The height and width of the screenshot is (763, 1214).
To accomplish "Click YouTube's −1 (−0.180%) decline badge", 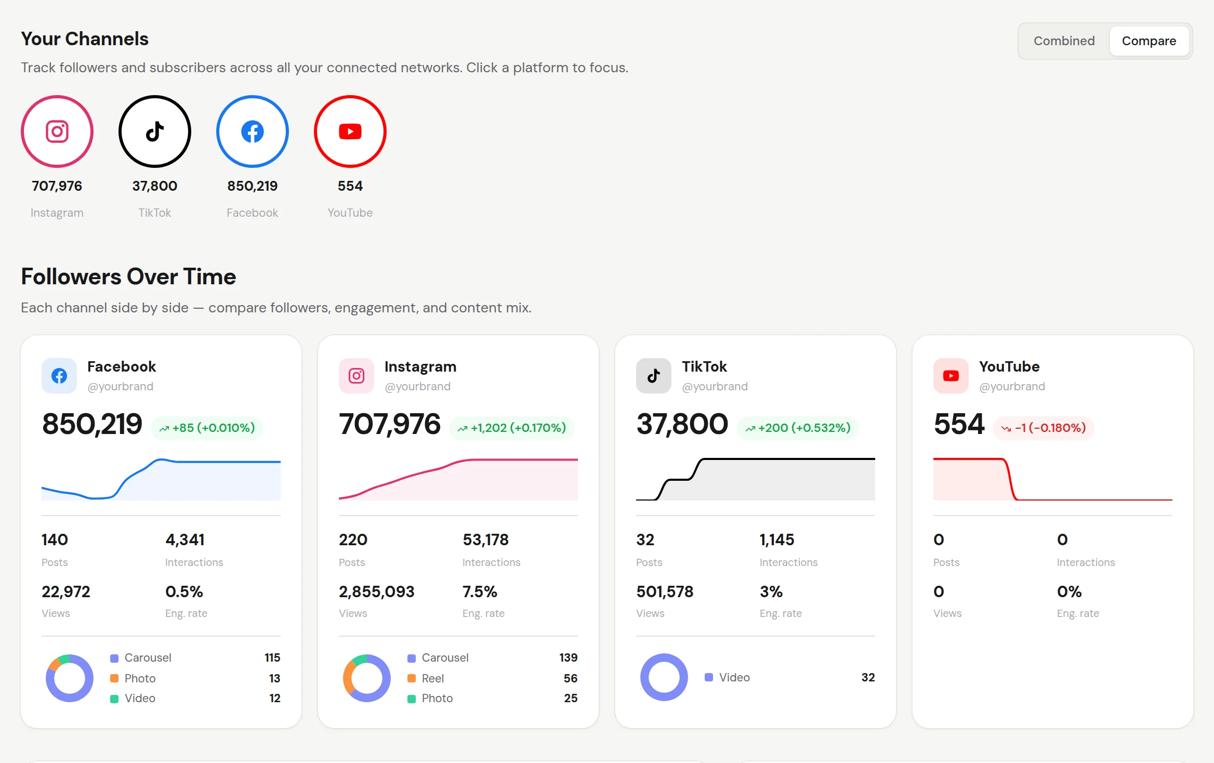I will pyautogui.click(x=1043, y=428).
